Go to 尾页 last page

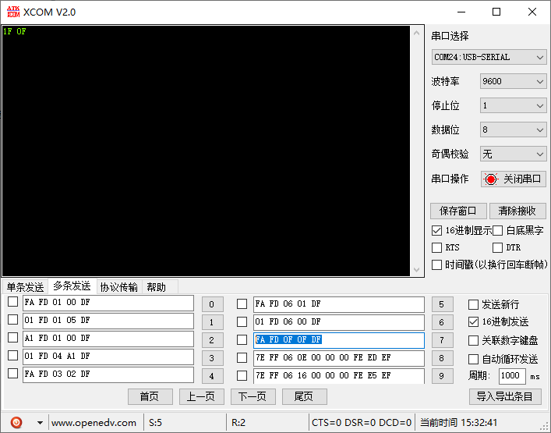click(304, 397)
